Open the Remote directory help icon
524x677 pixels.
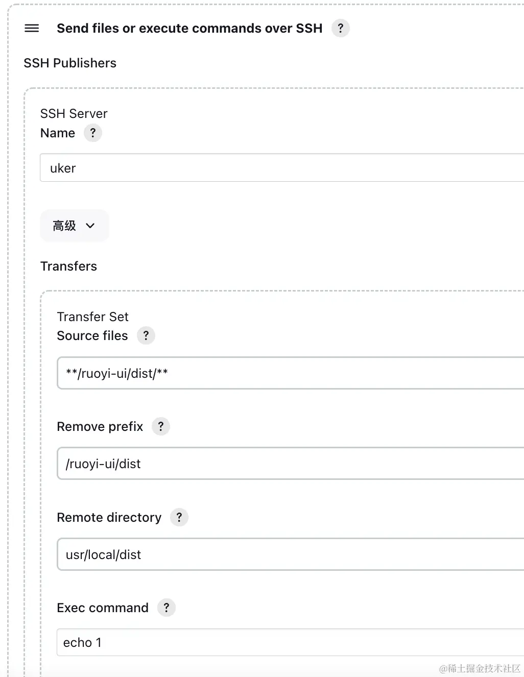pos(179,517)
